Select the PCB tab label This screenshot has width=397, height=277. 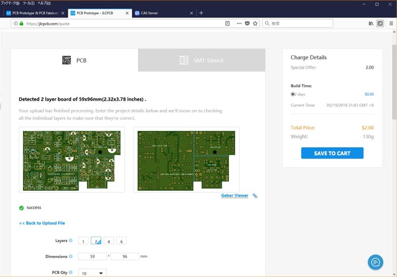tap(82, 60)
